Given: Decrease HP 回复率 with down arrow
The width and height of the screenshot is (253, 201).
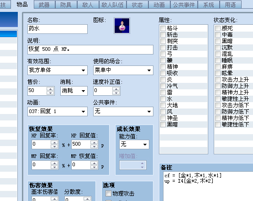Looking at the screenshot, I should click(54, 147).
